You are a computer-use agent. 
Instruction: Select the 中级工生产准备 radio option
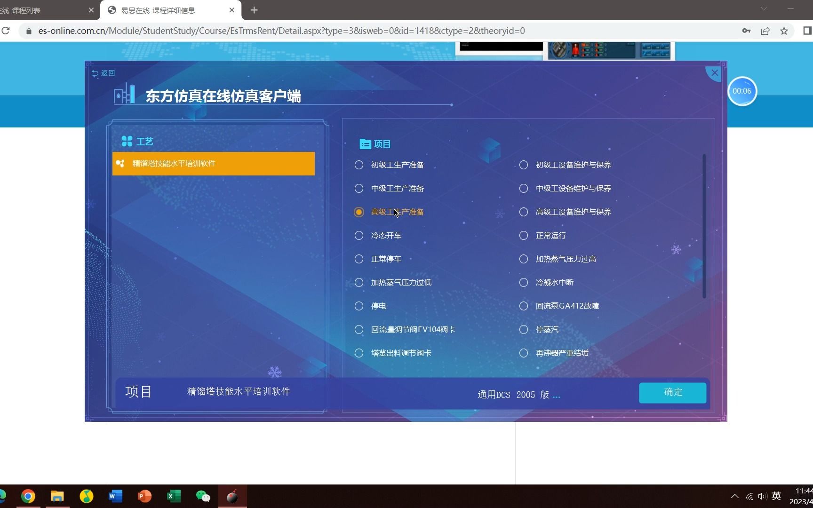pos(359,189)
